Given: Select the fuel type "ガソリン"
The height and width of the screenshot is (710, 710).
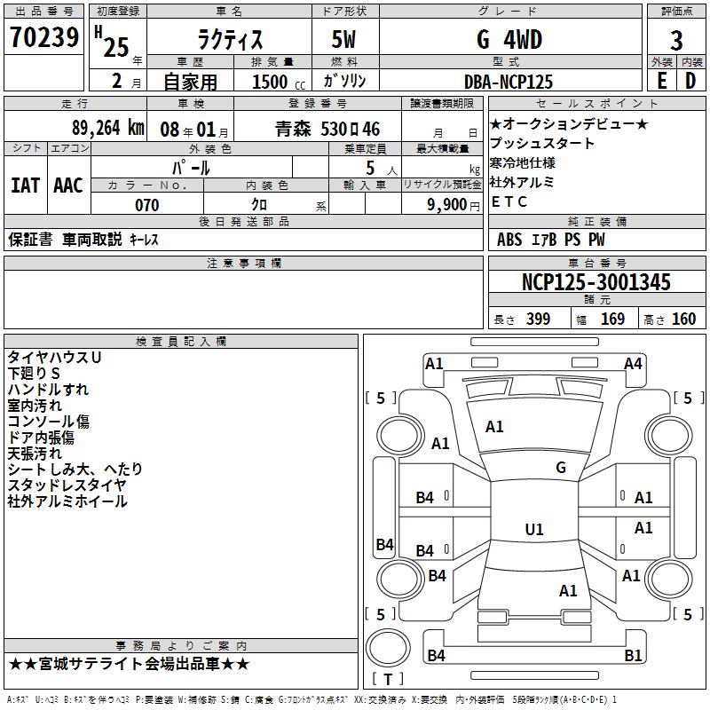Looking at the screenshot, I should pyautogui.click(x=344, y=81).
